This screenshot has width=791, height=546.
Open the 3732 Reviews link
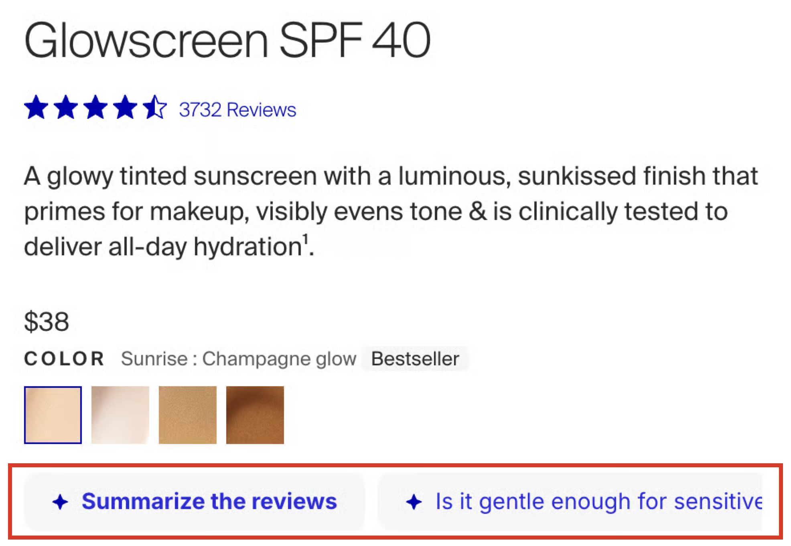coord(237,110)
